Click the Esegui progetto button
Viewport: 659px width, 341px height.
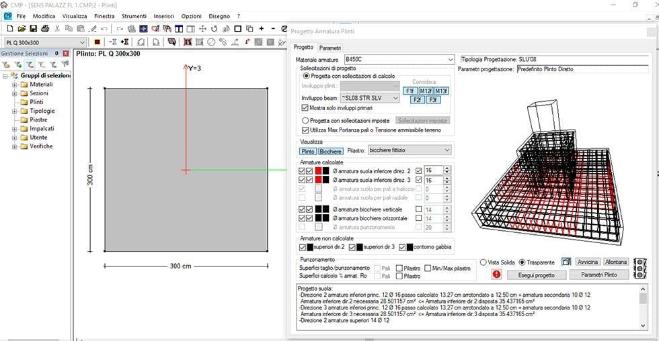(536, 275)
